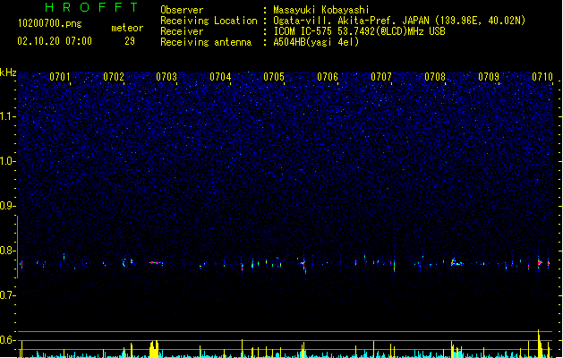
Task: Click the meteor count value 29
Action: [130, 41]
